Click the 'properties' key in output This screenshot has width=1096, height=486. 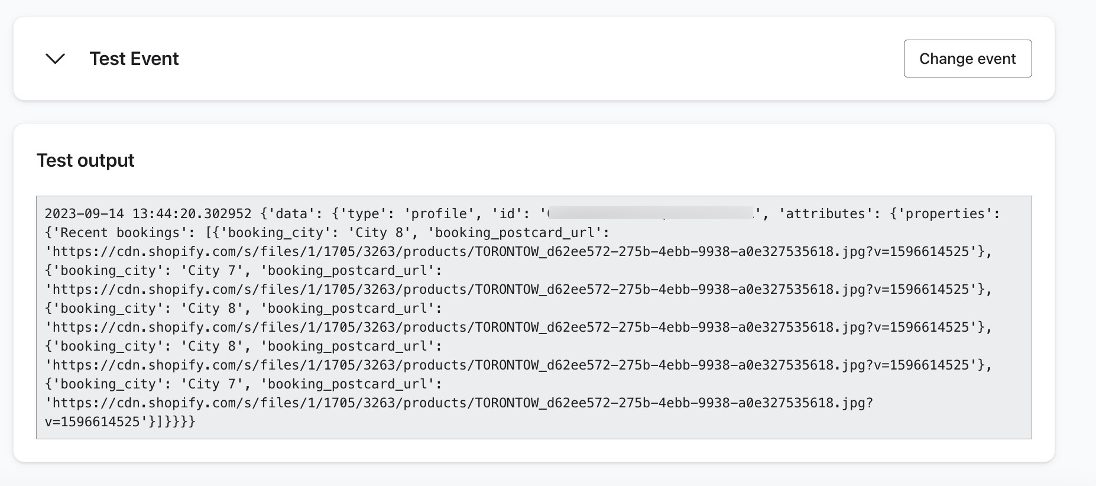click(x=945, y=214)
